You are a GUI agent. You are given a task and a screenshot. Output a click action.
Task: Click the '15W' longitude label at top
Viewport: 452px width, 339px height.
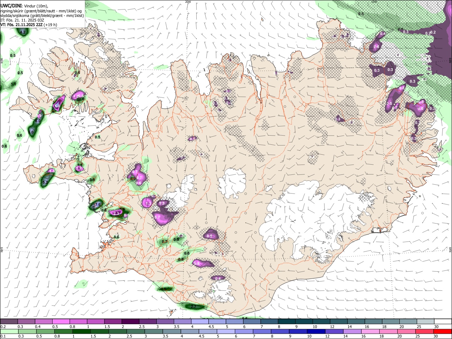pyautogui.click(x=374, y=2)
